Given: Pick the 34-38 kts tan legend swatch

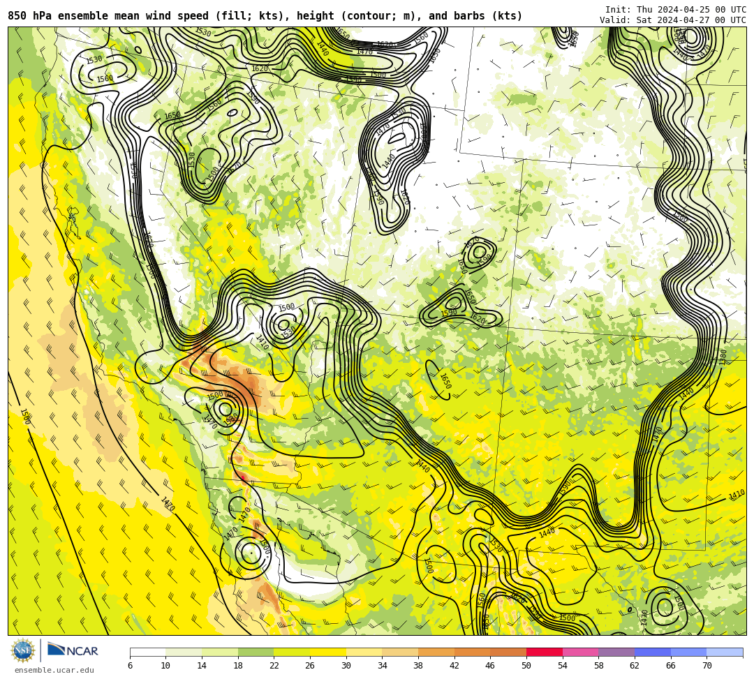Looking at the screenshot, I should click(400, 652).
